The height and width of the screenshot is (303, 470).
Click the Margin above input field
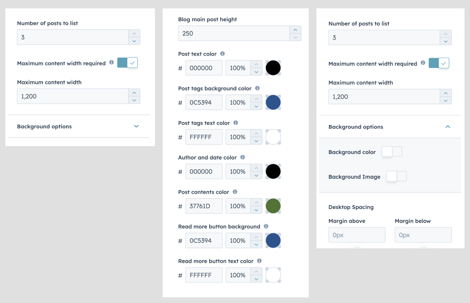[x=357, y=235]
